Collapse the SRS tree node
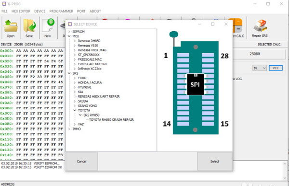This screenshot has height=186, width=289. pos(69,73)
